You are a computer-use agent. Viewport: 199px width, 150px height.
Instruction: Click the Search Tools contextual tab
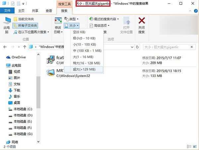tap(64, 4)
